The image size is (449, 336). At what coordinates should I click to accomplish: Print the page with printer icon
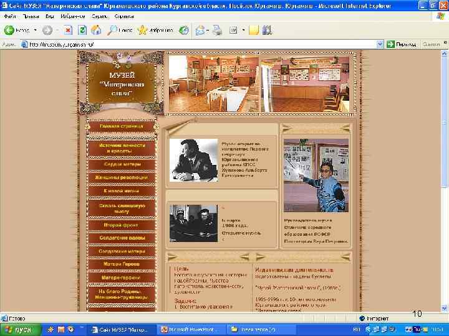(x=218, y=30)
